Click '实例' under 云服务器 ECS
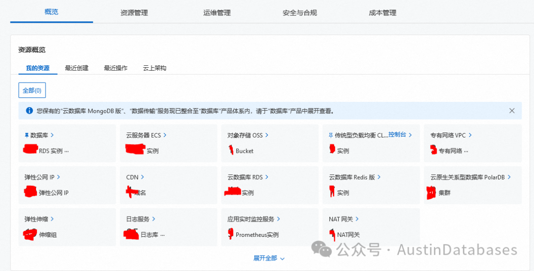Image resolution: width=534 pixels, height=271 pixels. [153, 151]
